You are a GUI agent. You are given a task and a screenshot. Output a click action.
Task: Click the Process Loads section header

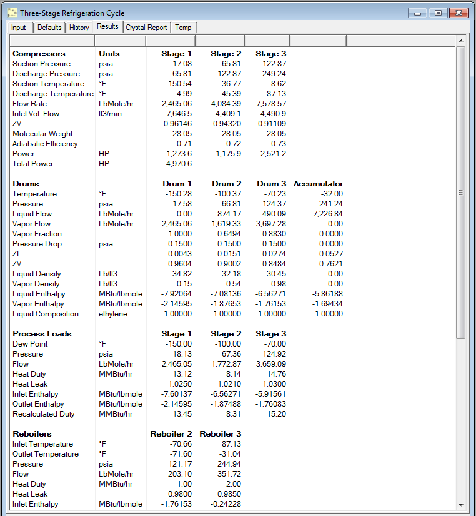pos(42,334)
